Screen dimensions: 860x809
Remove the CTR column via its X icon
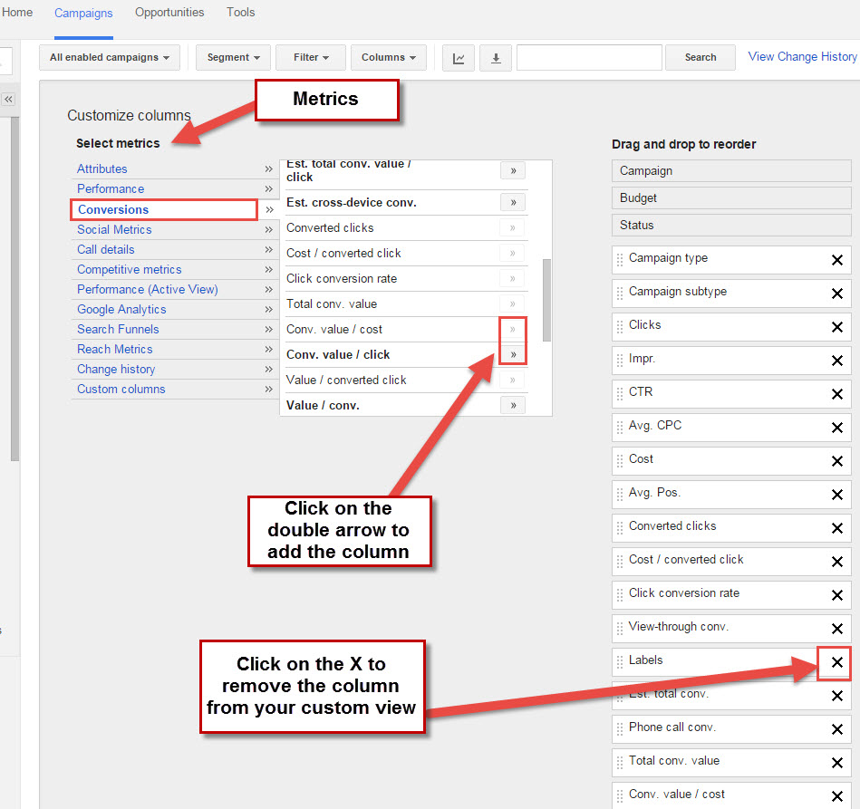pos(836,394)
